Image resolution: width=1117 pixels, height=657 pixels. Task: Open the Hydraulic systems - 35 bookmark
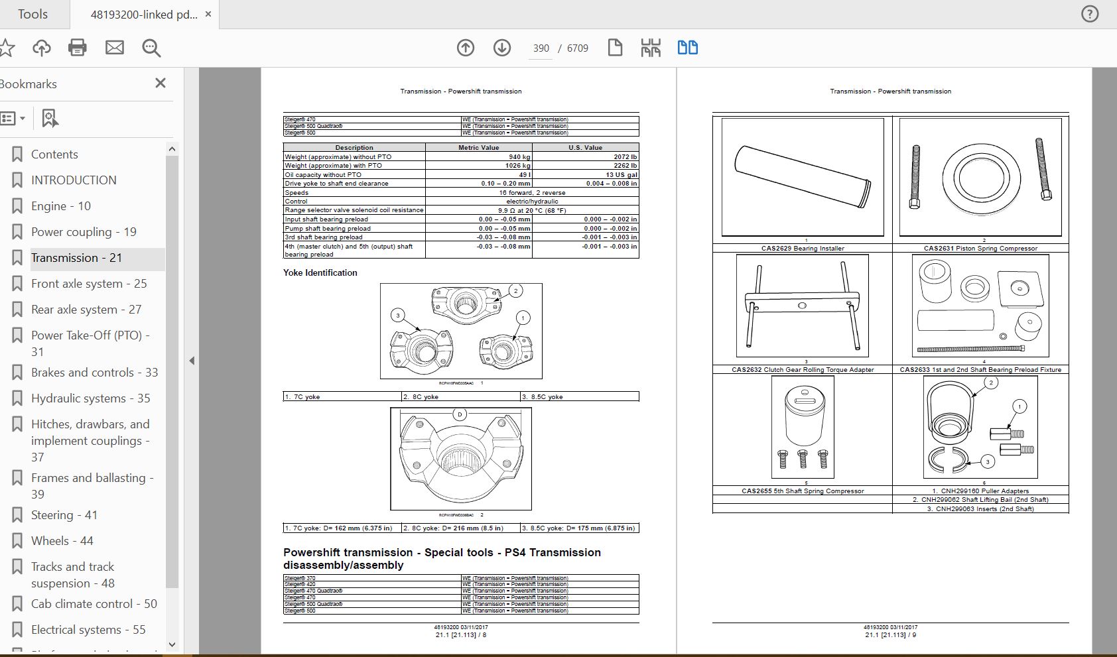(90, 398)
